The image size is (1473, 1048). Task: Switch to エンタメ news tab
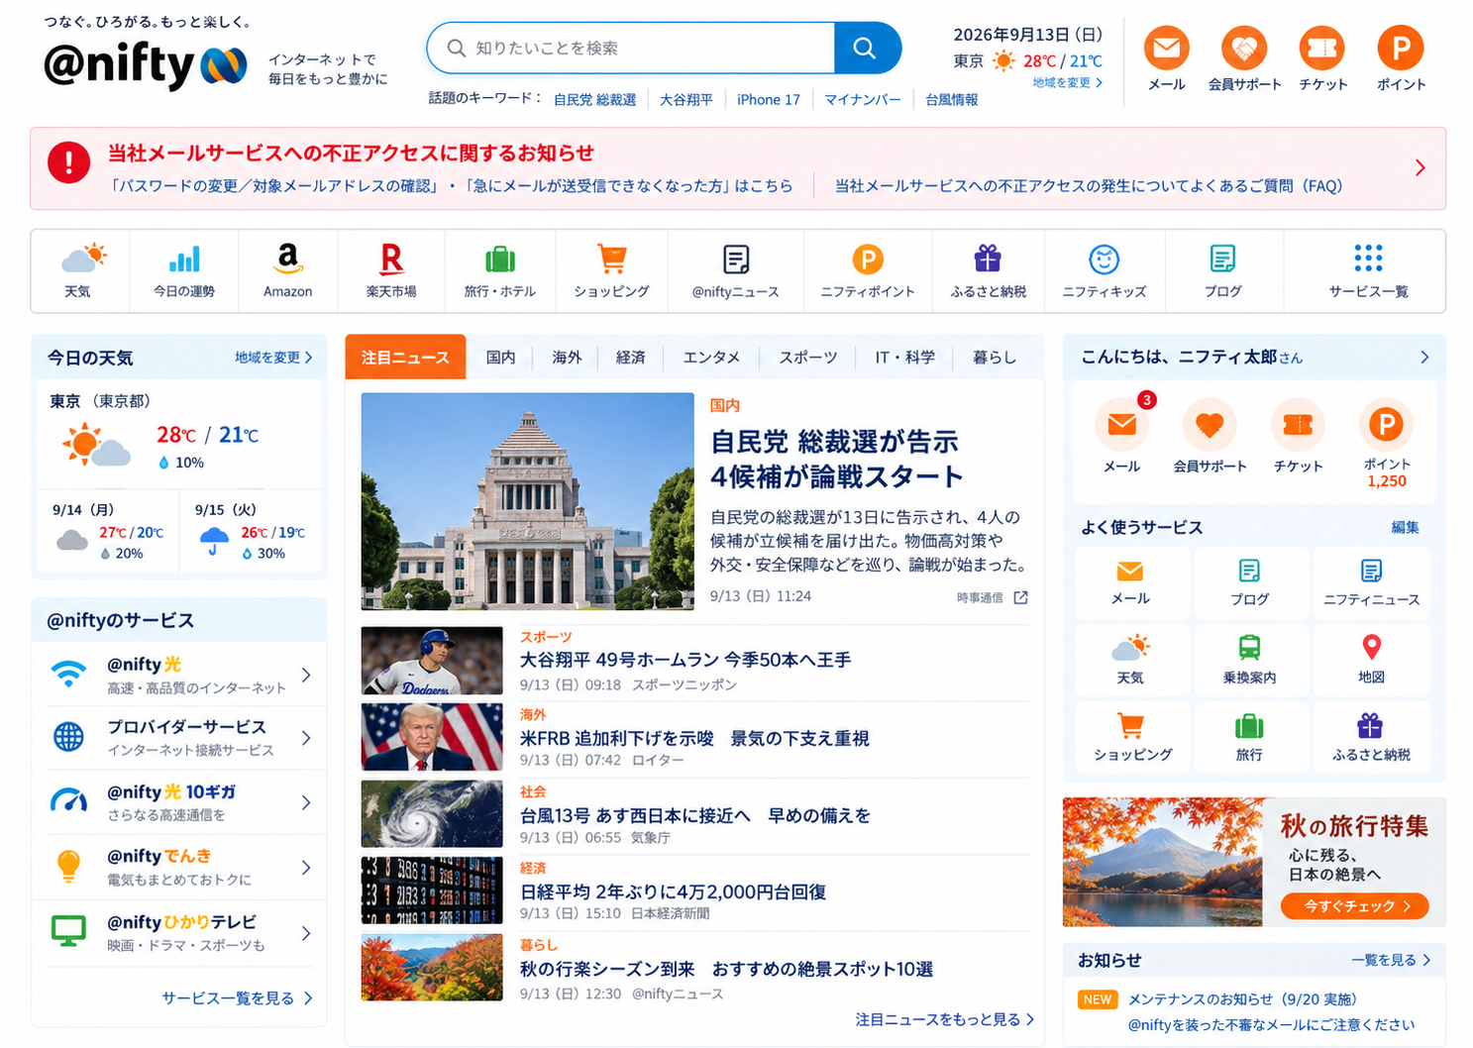tap(711, 358)
